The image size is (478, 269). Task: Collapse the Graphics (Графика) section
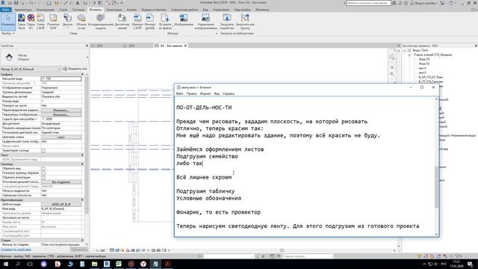[x=82, y=75]
